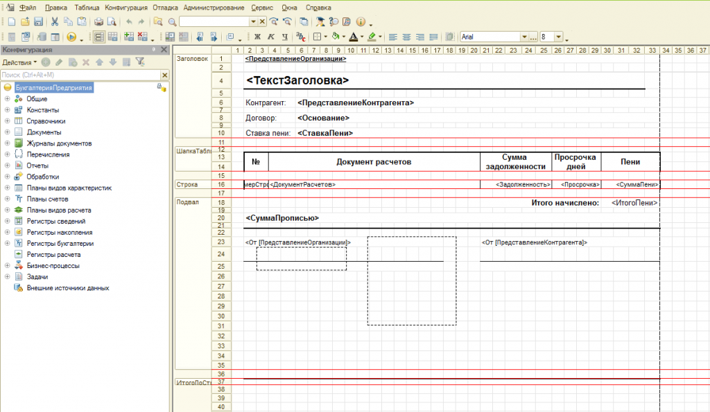This screenshot has height=412, width=710.
Task: Click the Print icon in toolbar
Action: pyautogui.click(x=98, y=22)
